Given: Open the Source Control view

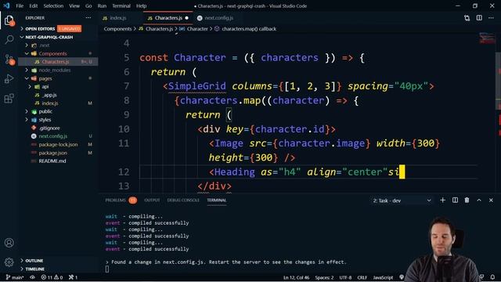Looking at the screenshot, I should tap(9, 60).
